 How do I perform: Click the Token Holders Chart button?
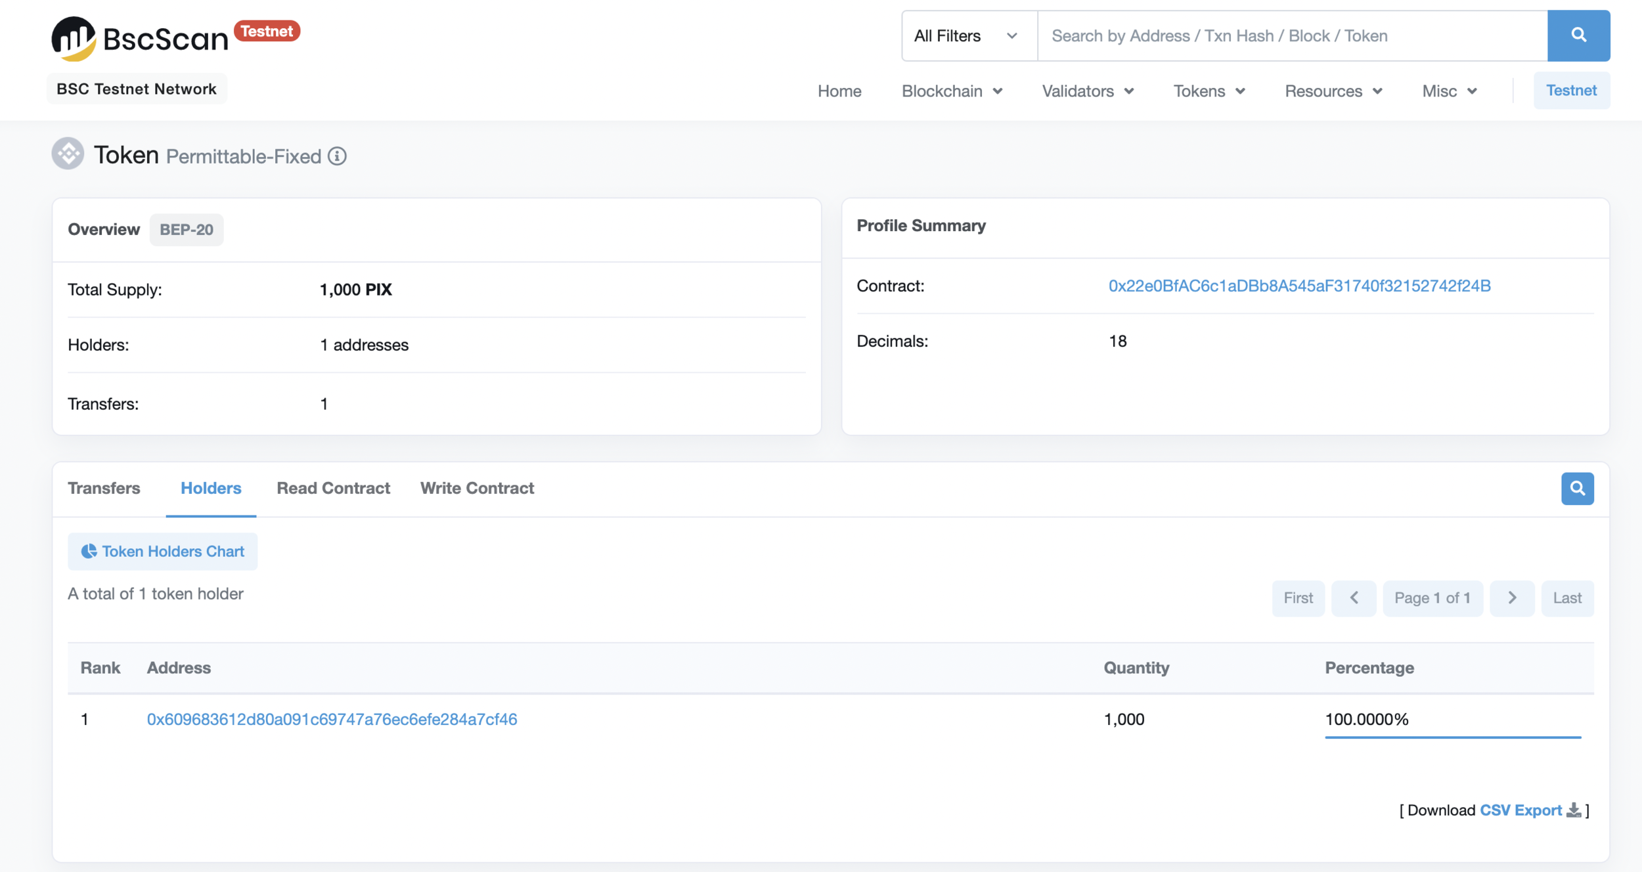click(x=162, y=552)
